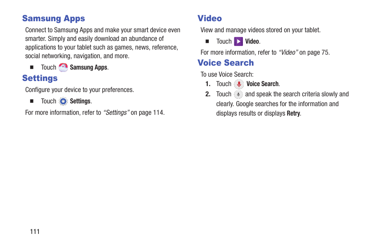The image size is (375, 250).
Task: Click 'Configure your device to your preferences.'
Action: (x=80, y=90)
